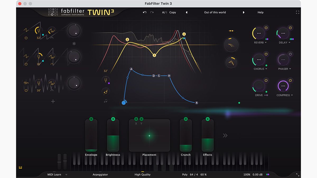Click High Quality in the bottom bar
Screen dimensions: 317x178
point(142,175)
